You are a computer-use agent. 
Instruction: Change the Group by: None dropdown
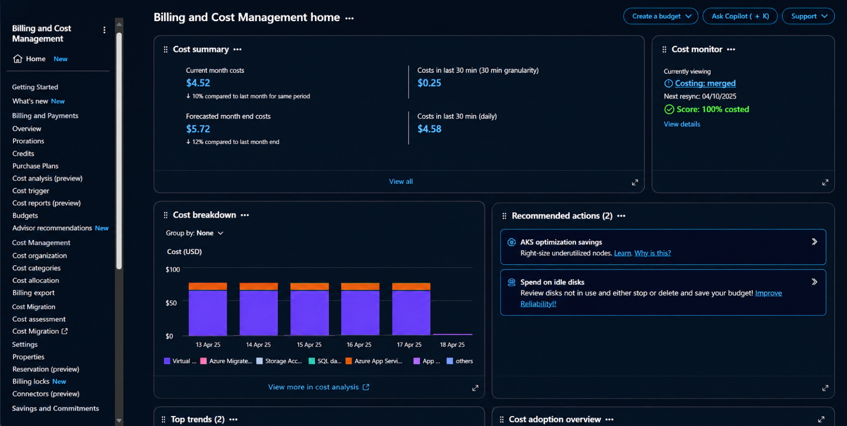194,233
